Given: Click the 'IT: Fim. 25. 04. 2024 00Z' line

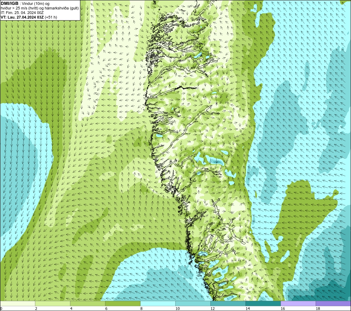Looking at the screenshot, I should [x=22, y=13].
